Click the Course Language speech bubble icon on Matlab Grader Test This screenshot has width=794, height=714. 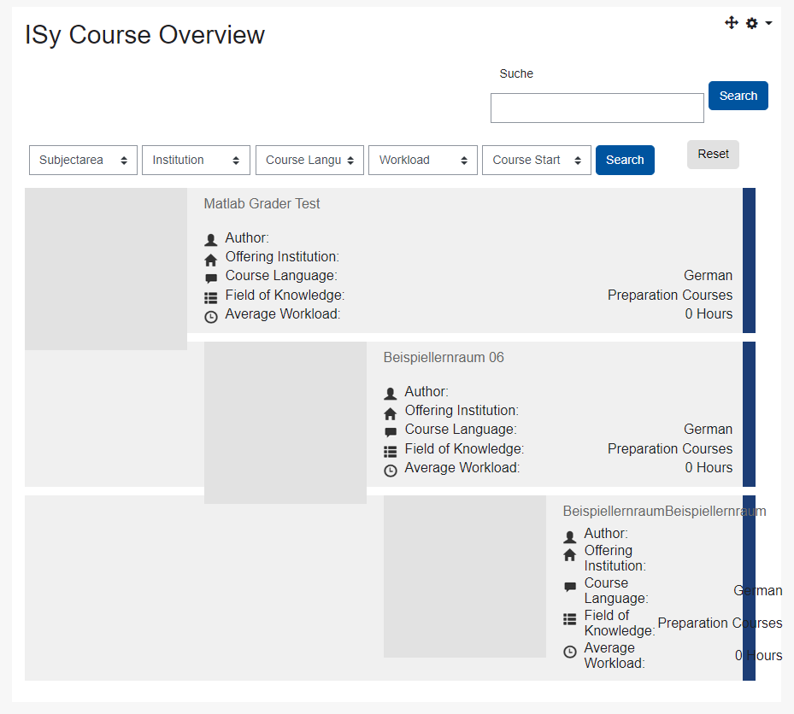point(210,277)
